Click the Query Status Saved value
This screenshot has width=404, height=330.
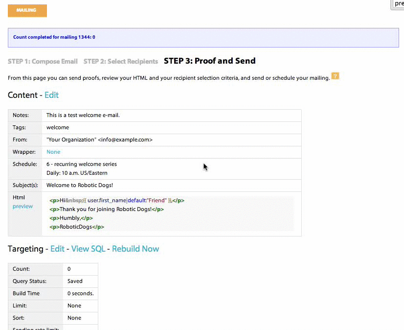click(x=74, y=281)
